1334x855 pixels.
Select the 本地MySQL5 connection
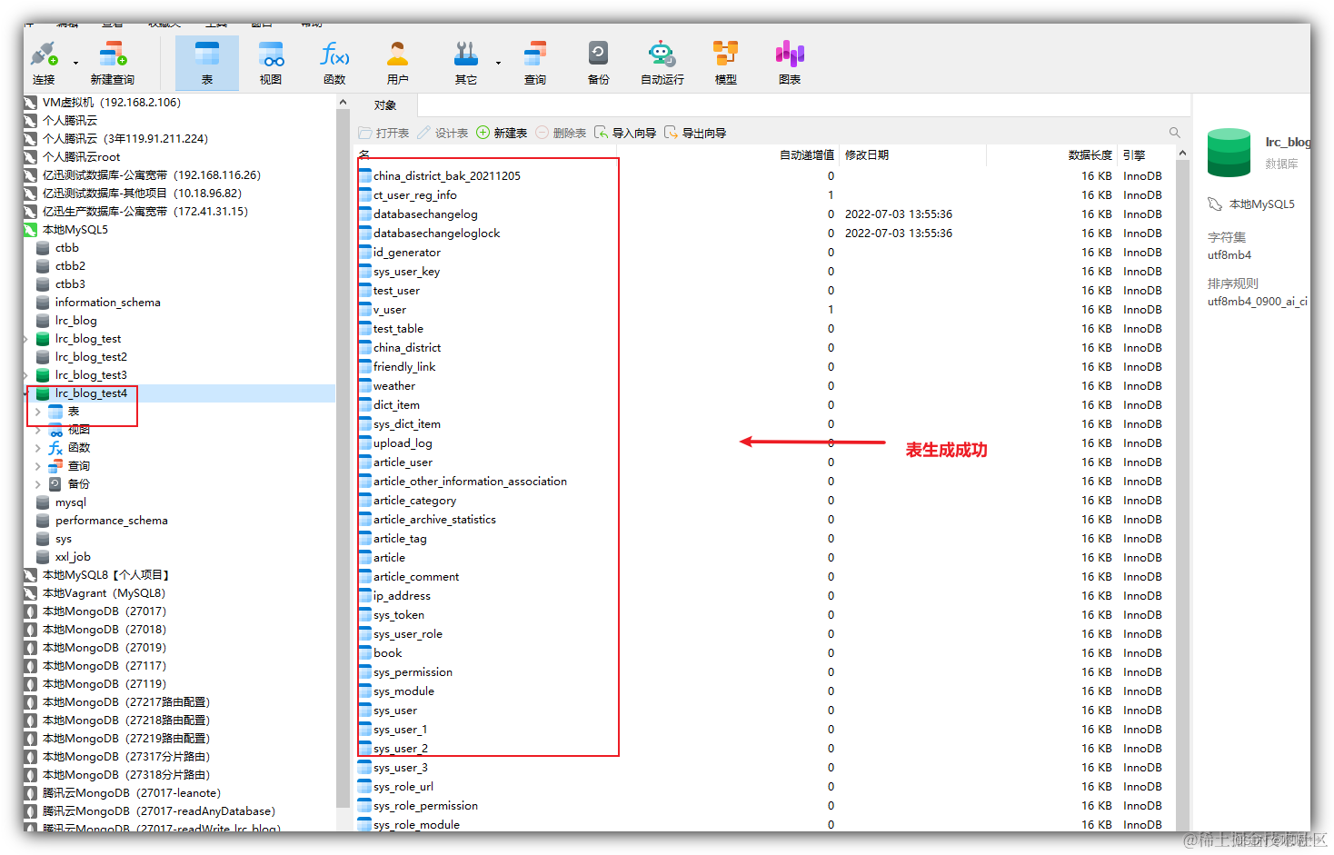[x=75, y=230]
